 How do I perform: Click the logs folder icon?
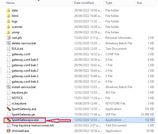tap(9, 21)
